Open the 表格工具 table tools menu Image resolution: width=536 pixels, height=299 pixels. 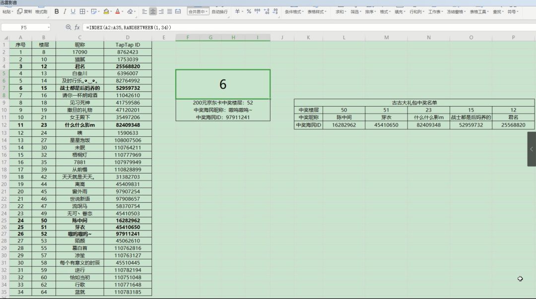[479, 11]
